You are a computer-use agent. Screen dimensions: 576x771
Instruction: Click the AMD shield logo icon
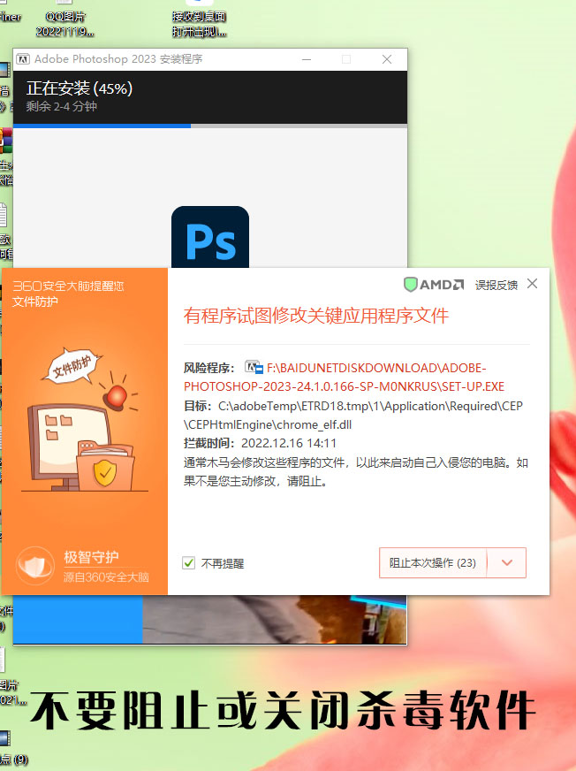411,284
